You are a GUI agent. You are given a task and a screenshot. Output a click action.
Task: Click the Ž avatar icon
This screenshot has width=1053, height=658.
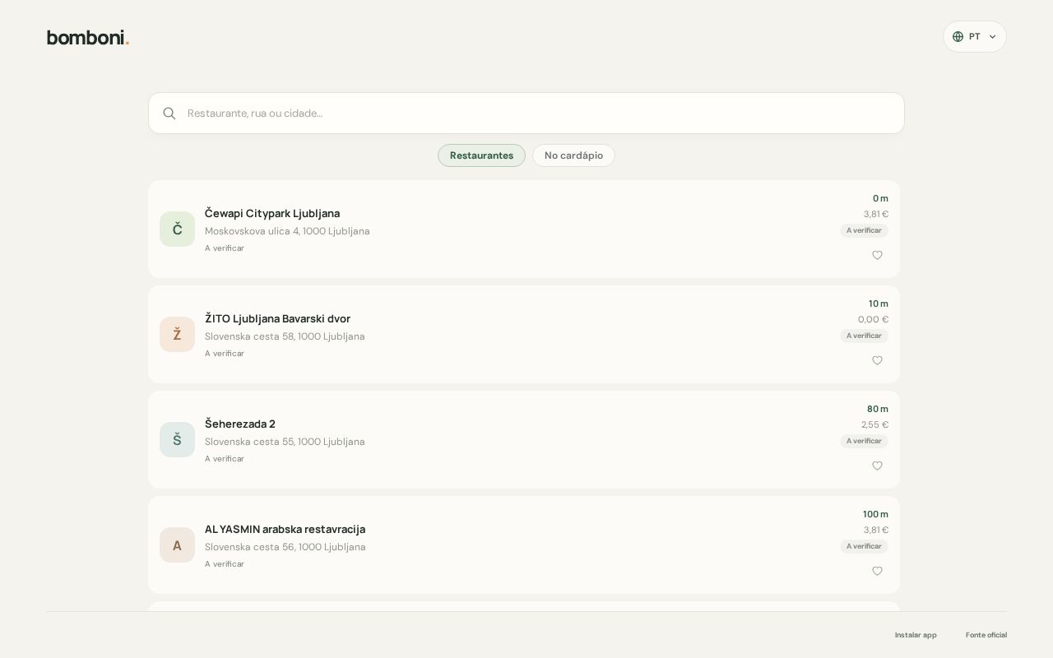click(x=177, y=335)
